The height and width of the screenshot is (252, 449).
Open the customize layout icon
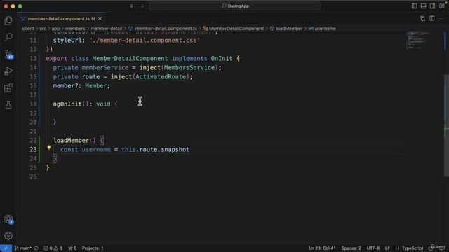[441, 6]
